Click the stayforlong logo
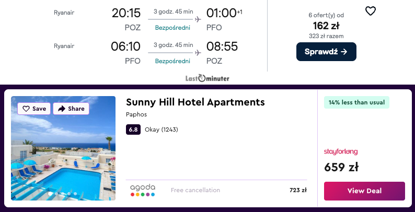This screenshot has height=212, width=415. 341,152
